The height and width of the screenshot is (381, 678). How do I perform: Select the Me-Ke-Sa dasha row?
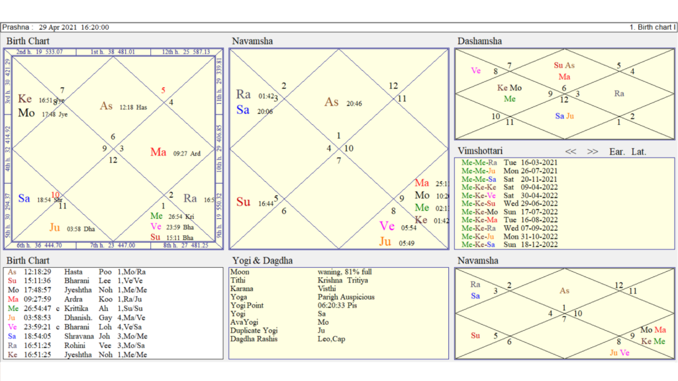[x=509, y=245]
